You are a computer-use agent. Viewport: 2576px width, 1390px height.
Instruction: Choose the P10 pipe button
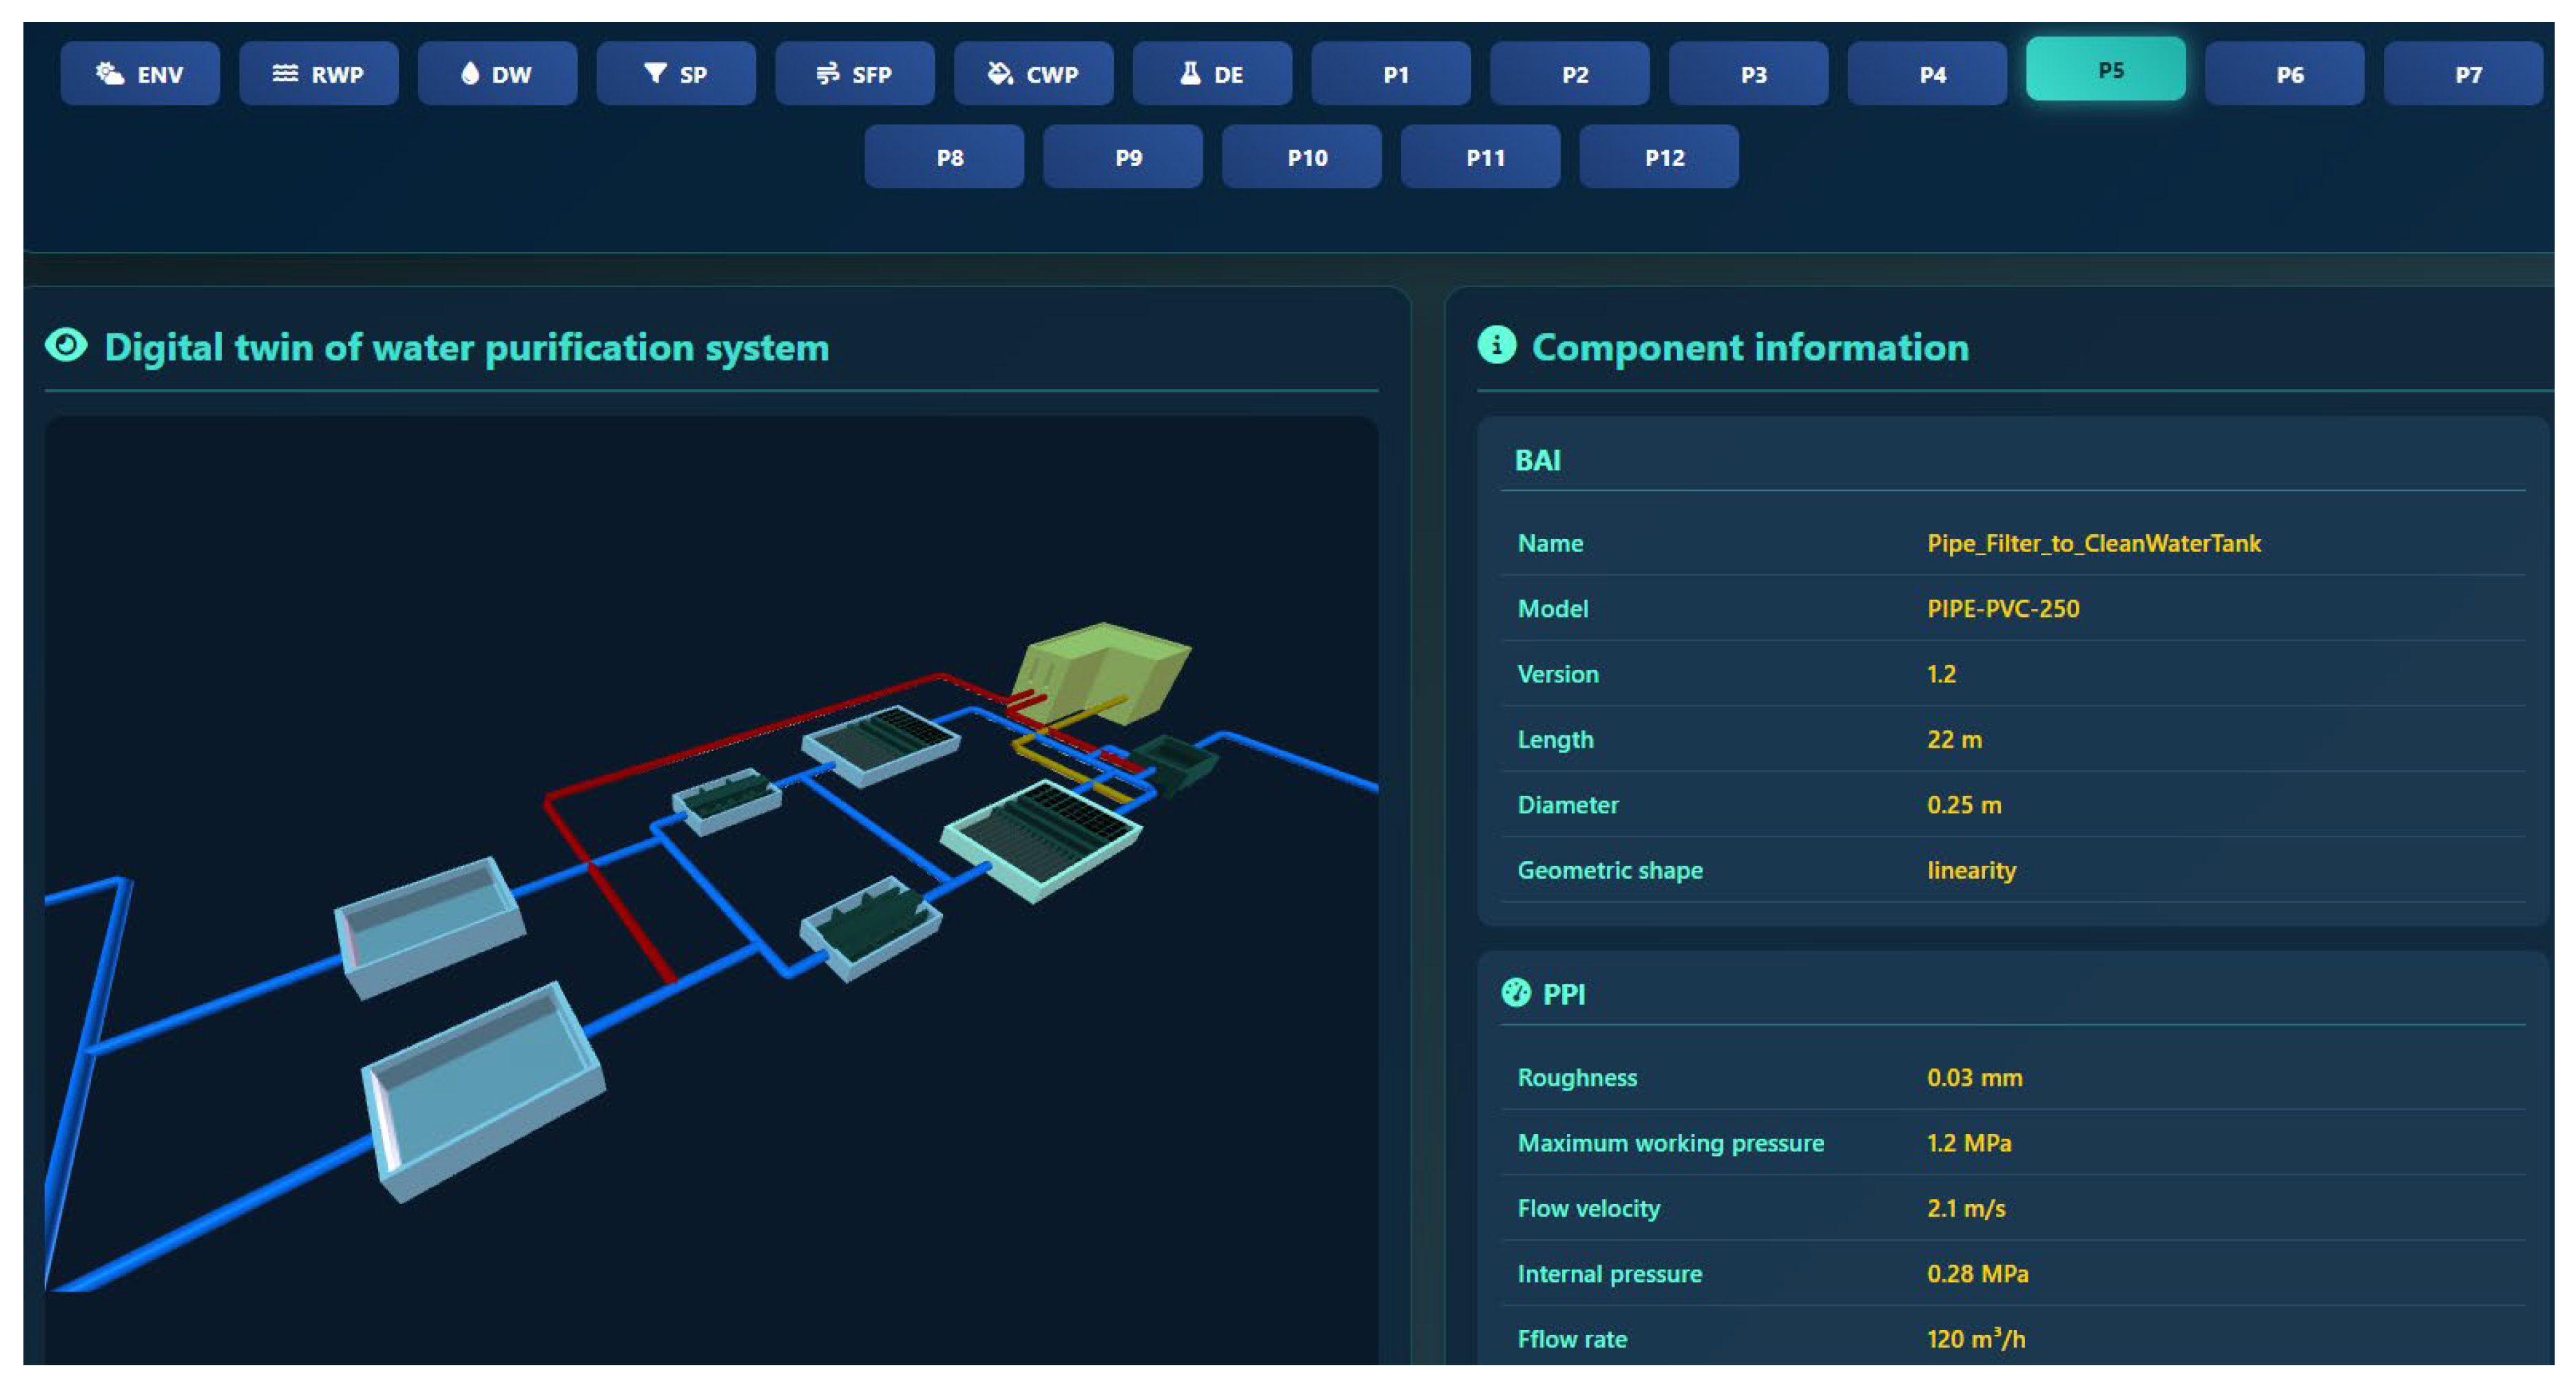click(x=1301, y=157)
